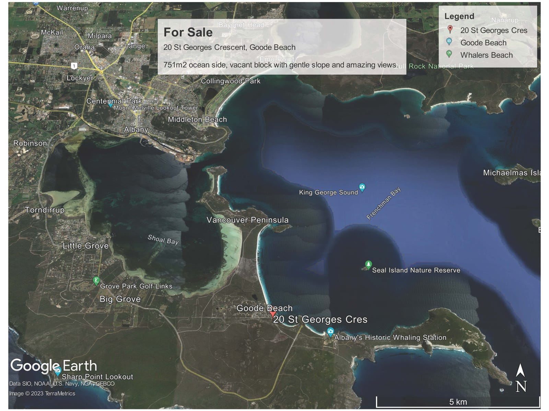Click the address line '20 St Georges Crescent, Goode Beach'
The width and height of the screenshot is (549, 411).
click(x=229, y=47)
